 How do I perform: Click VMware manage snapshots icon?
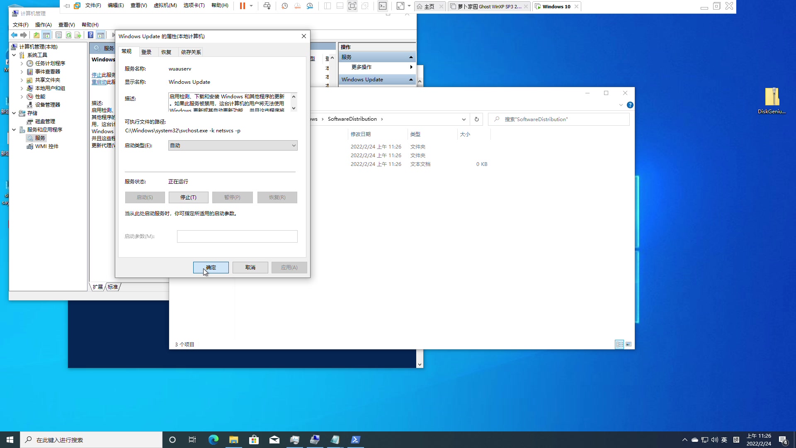click(310, 6)
